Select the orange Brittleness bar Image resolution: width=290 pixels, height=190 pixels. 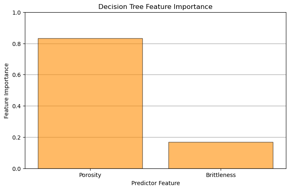click(221, 155)
